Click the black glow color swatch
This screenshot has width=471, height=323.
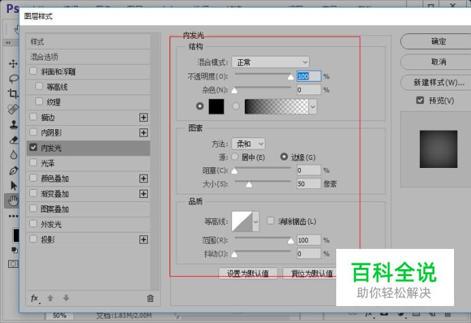tap(216, 107)
